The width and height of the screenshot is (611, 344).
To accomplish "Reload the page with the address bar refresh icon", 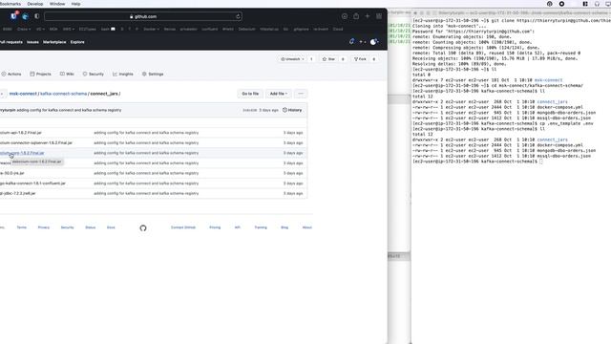I will click(238, 16).
